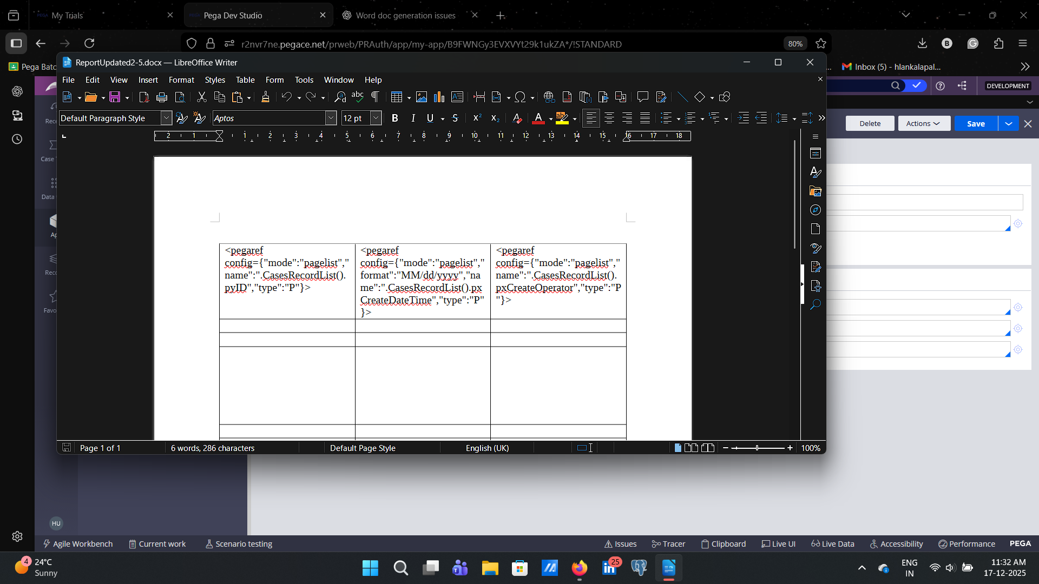Open Find and Replace magnifier icon
1039x584 pixels.
(340, 97)
